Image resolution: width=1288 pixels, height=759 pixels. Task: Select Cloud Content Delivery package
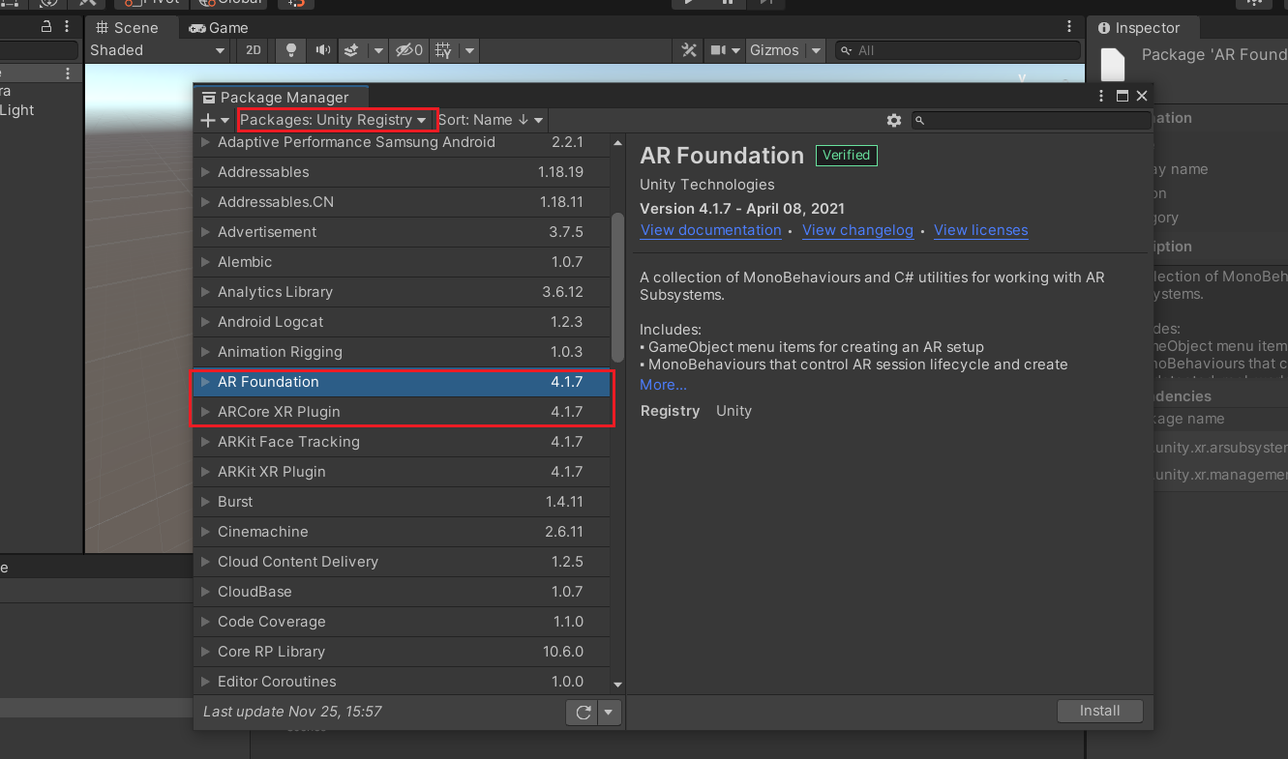402,562
